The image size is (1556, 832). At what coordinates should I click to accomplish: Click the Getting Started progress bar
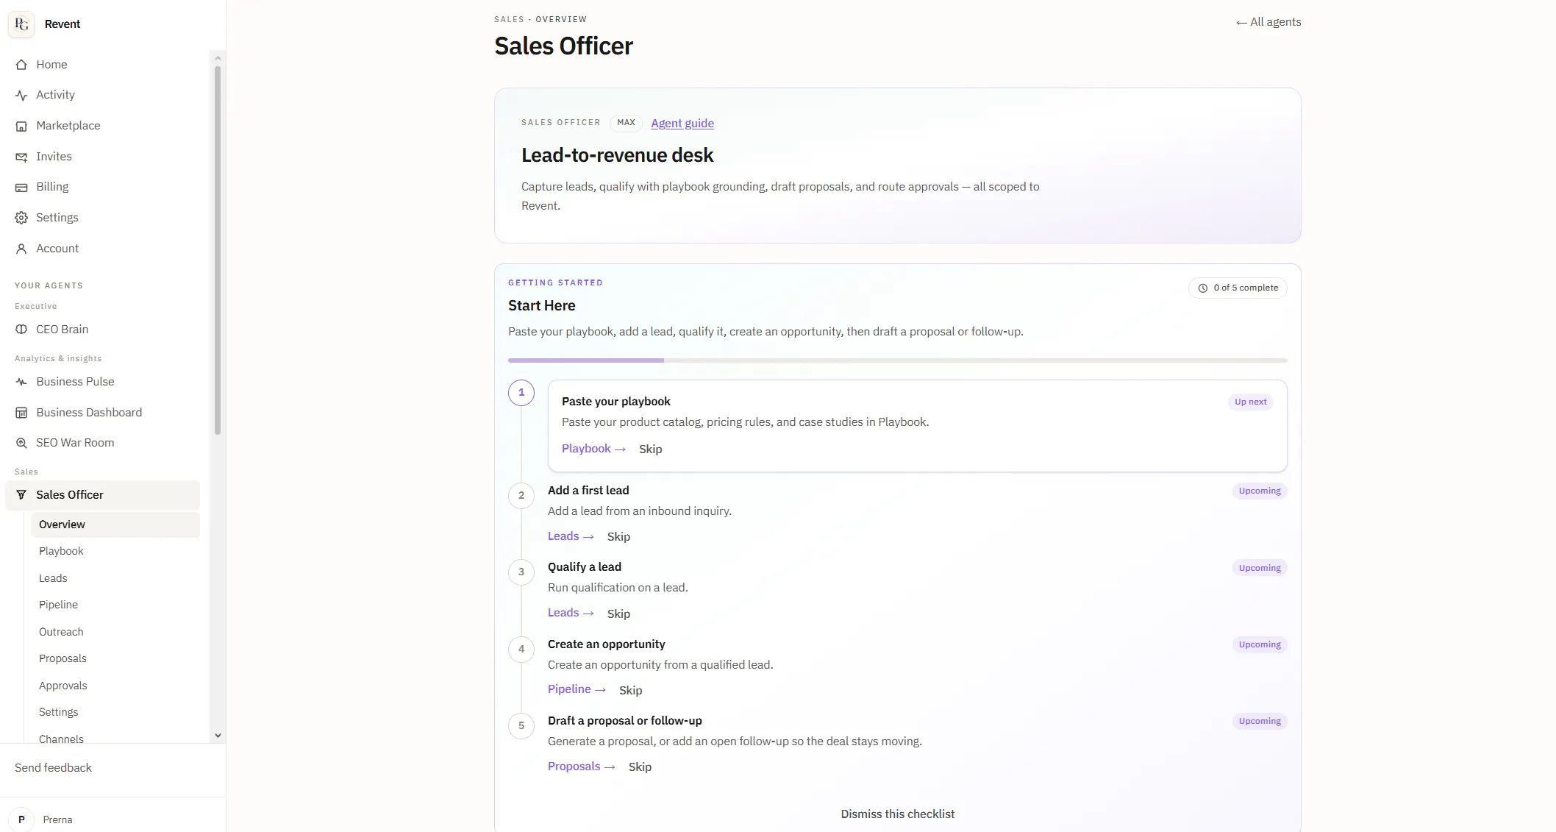click(897, 360)
